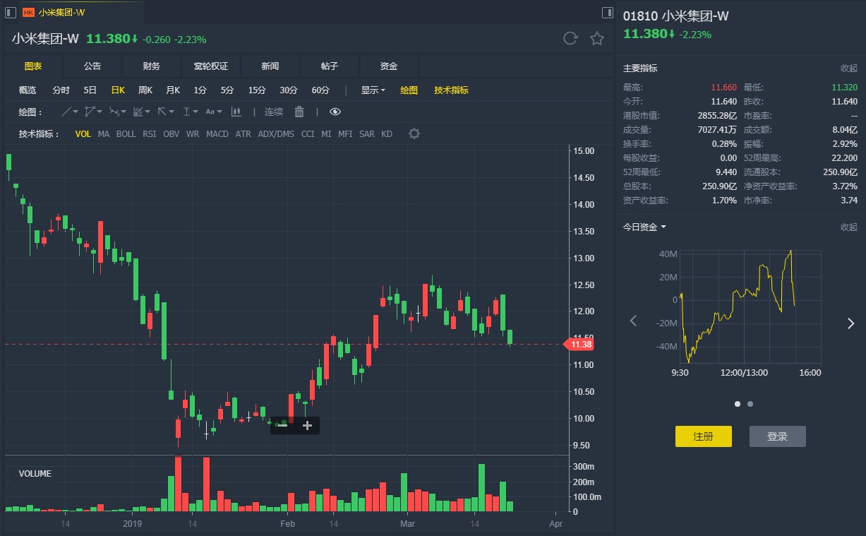
Task: Toggle 连续 continuous drawing mode
Action: (274, 112)
